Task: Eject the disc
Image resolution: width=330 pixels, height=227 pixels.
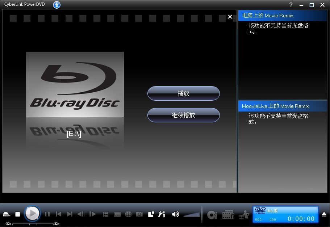Action: click(324, 214)
